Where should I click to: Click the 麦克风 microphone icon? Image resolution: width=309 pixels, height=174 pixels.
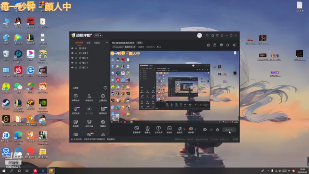(x=180, y=129)
